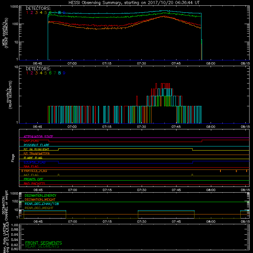Click the Mon. Rate LIVETIME axis label
Screen dimensions: 253x253
(x=6, y=238)
